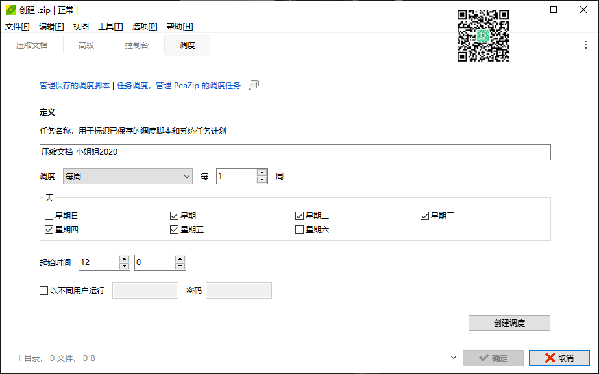The width and height of the screenshot is (599, 374).
Task: Click the username field beside 以不同用户运行
Action: click(145, 291)
